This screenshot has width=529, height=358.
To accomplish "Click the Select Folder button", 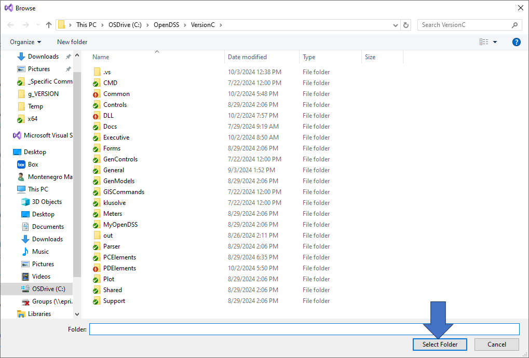I will pos(439,344).
